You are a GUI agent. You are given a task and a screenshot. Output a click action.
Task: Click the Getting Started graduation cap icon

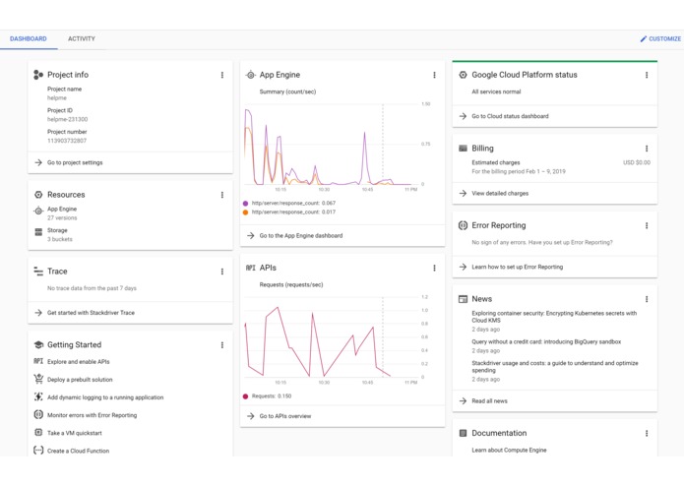[x=38, y=344]
